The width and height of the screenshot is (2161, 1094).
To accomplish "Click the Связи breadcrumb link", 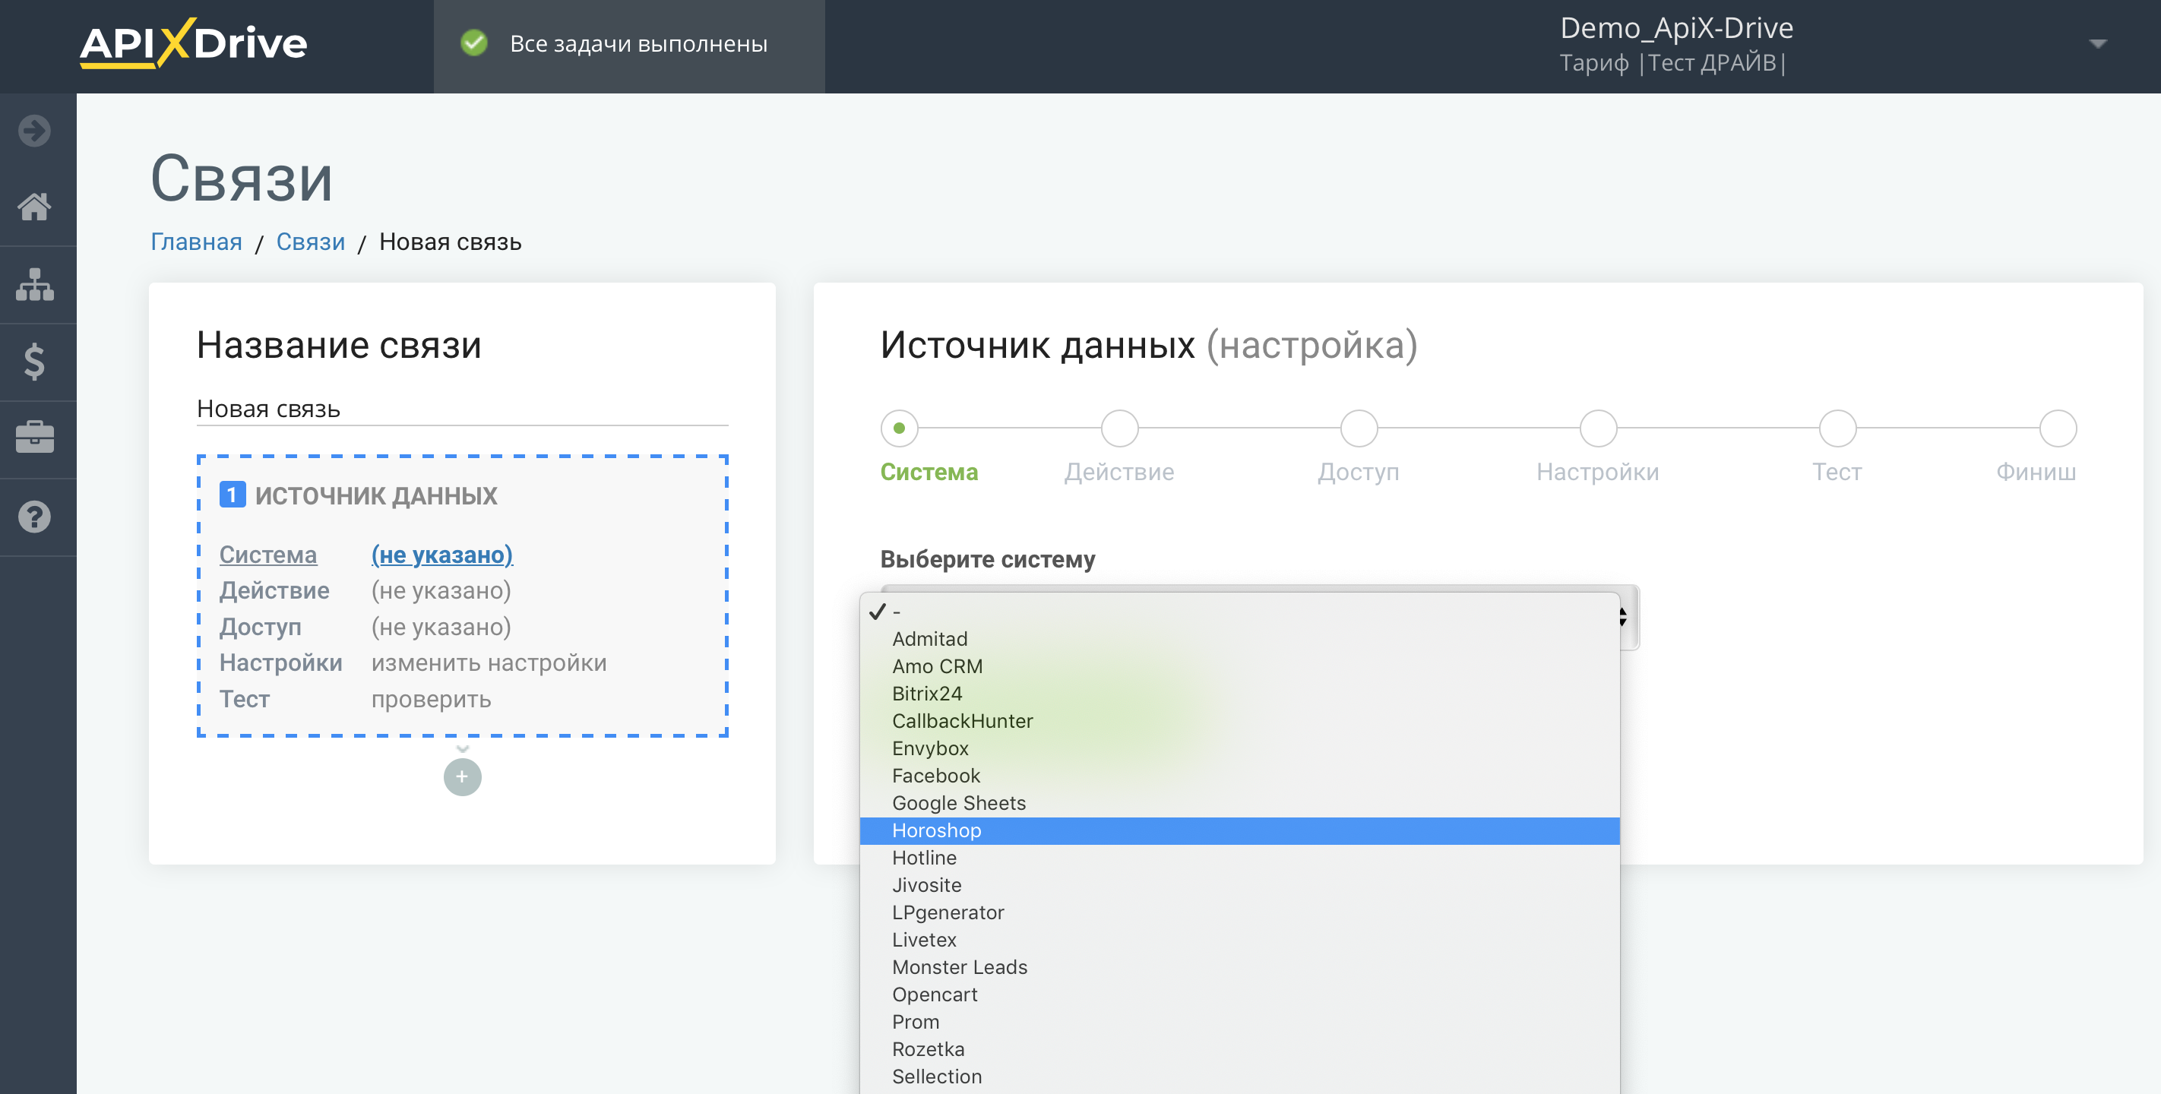I will click(x=310, y=242).
